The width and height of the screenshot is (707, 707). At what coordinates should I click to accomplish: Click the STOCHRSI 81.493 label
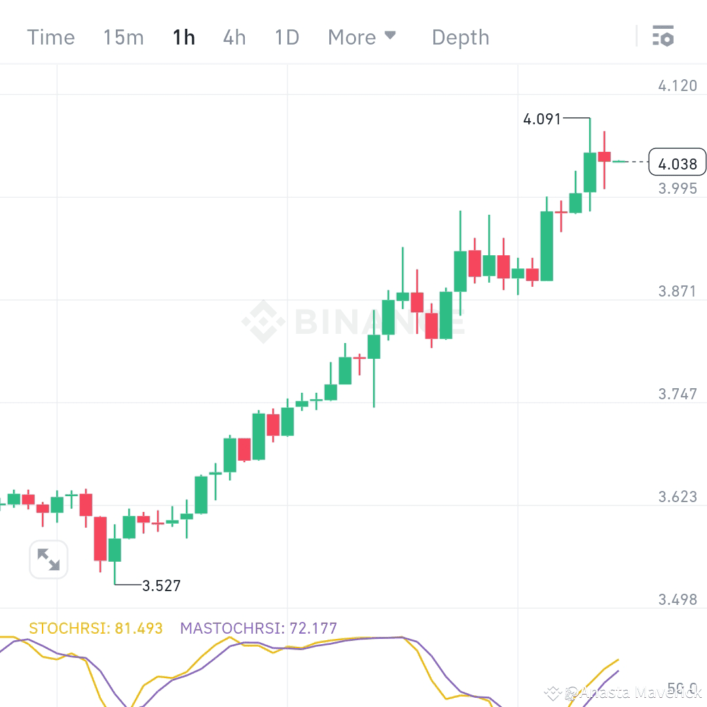94,628
